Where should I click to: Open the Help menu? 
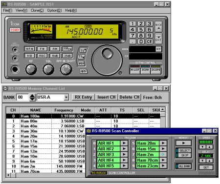pos(71,10)
